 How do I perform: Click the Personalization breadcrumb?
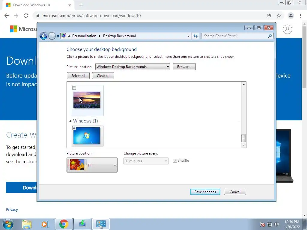tap(84, 36)
